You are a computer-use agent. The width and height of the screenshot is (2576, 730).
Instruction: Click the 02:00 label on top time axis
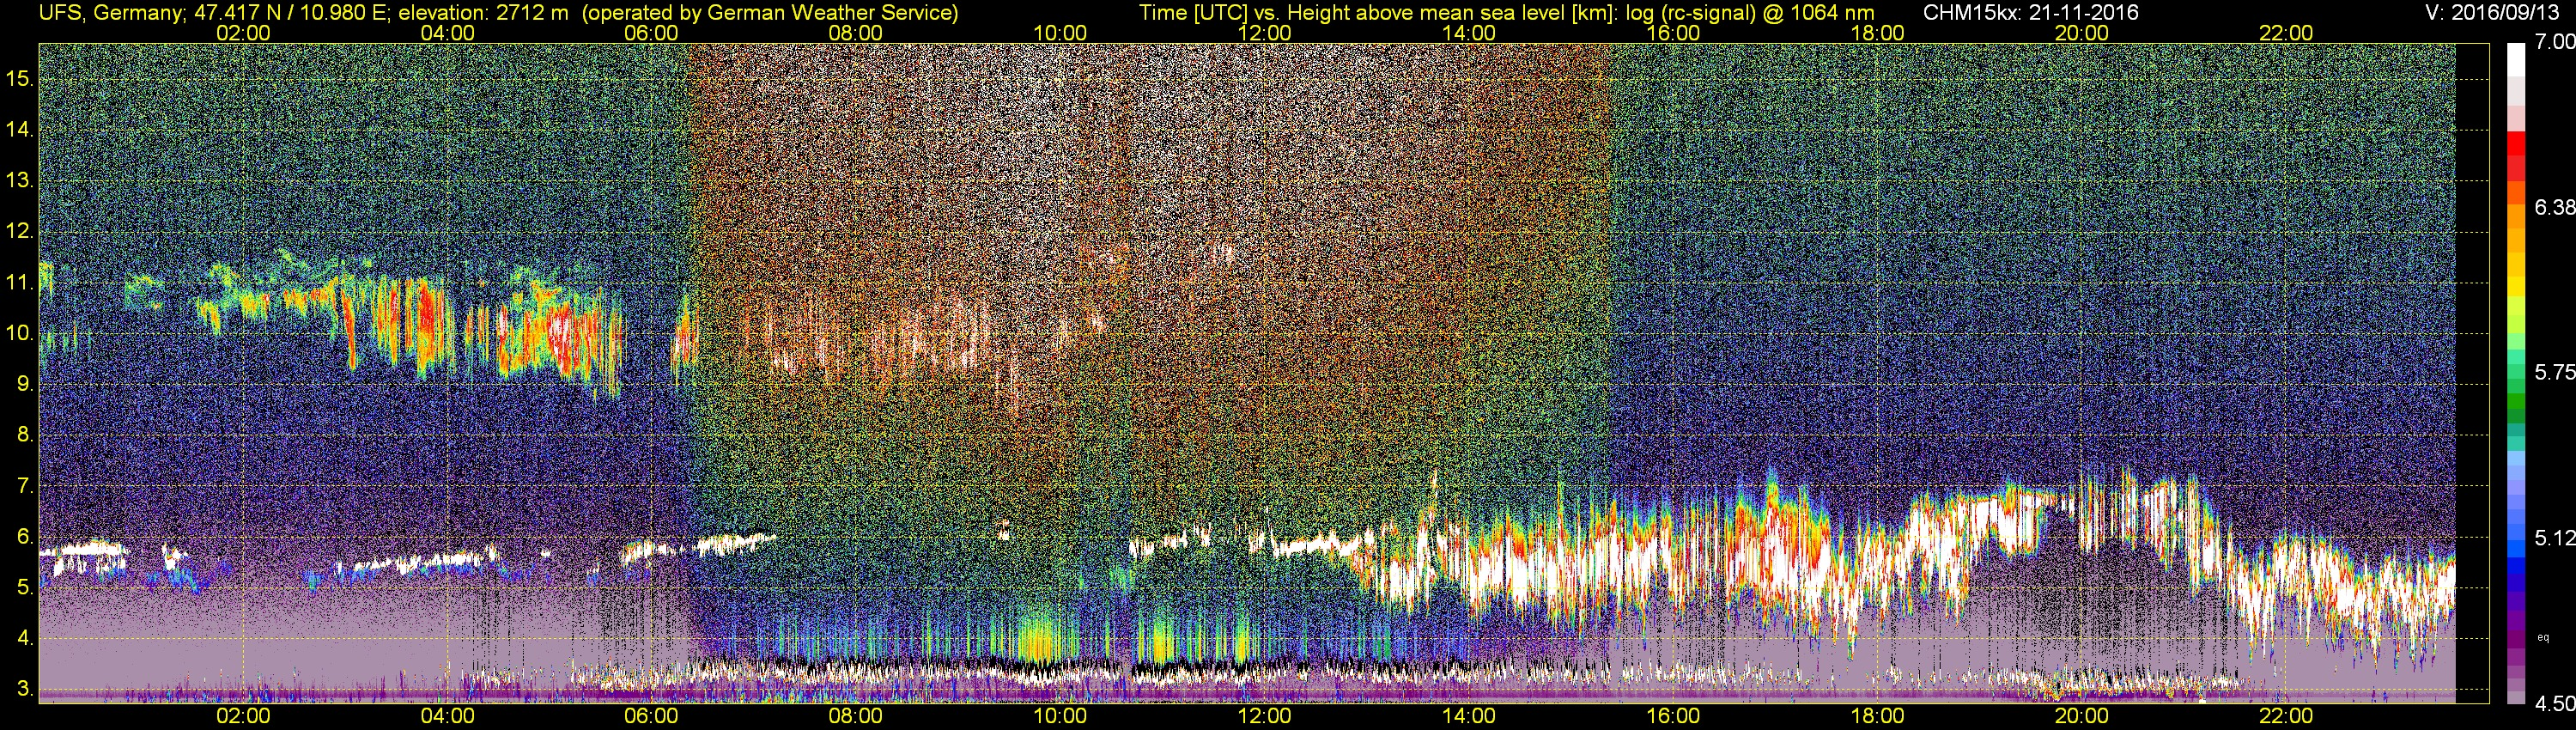pyautogui.click(x=243, y=33)
